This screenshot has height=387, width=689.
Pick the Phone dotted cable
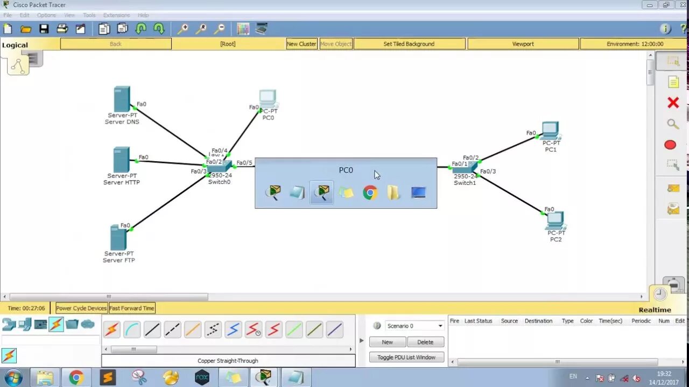click(x=213, y=329)
